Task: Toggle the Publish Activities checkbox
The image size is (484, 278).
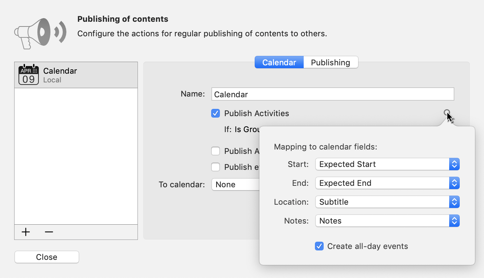Action: coord(216,113)
